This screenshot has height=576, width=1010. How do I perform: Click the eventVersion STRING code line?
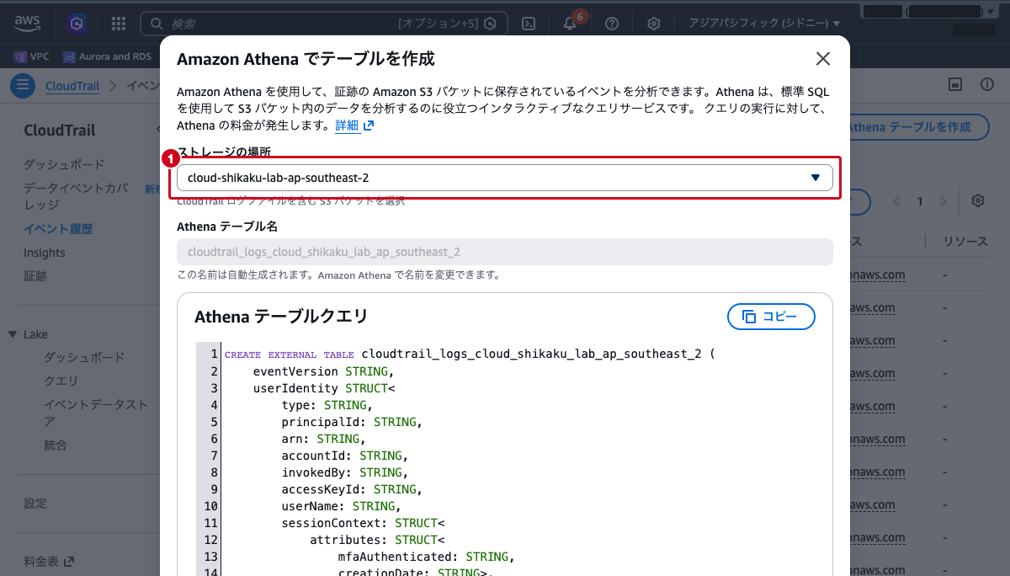click(323, 371)
